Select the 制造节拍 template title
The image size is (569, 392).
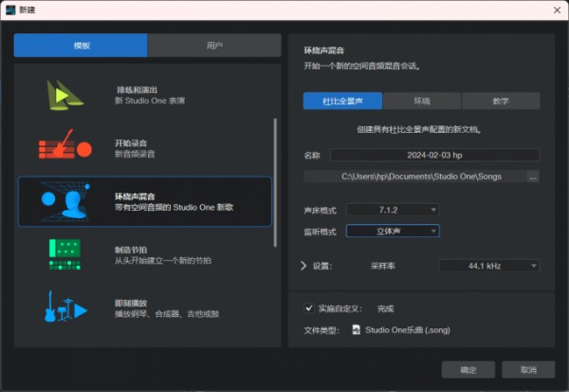[x=131, y=250]
